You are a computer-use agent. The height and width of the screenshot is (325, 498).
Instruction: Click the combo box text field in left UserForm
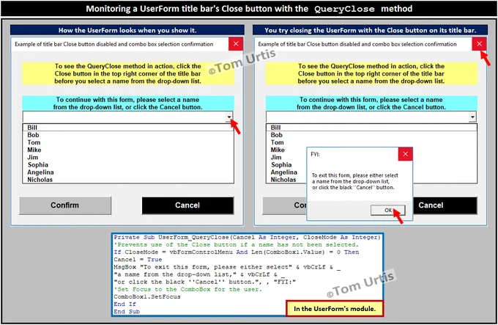pos(124,117)
